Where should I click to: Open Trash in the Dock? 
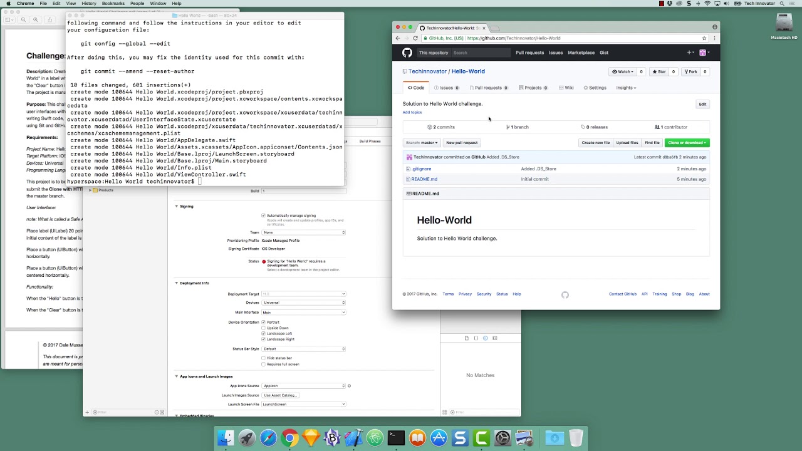point(576,438)
